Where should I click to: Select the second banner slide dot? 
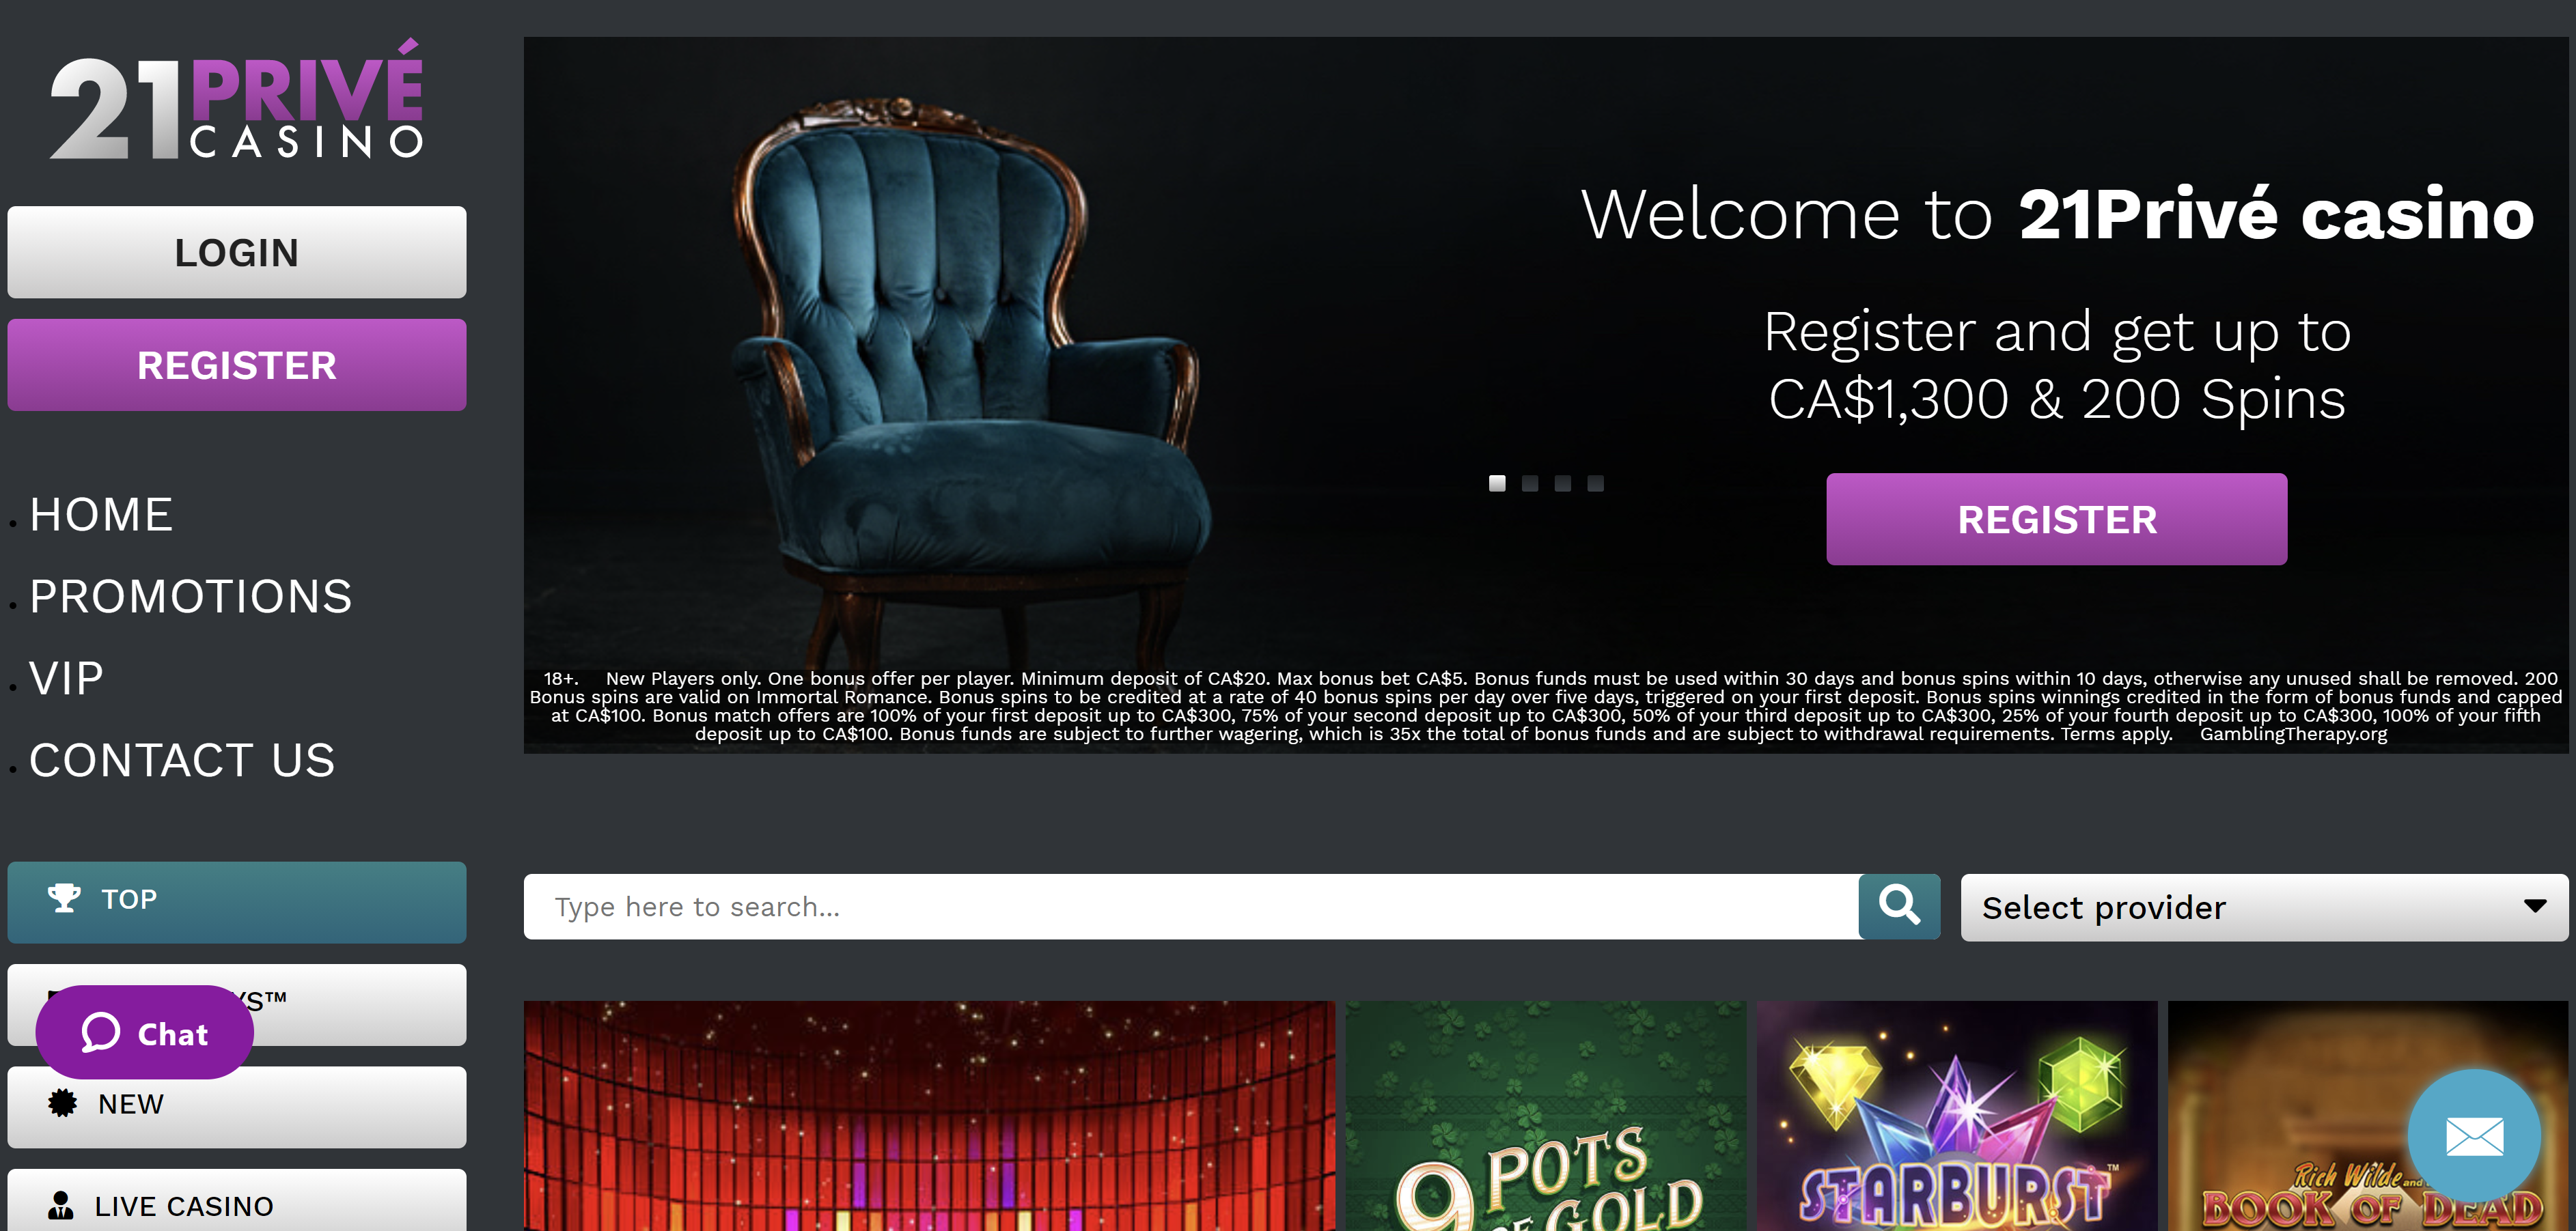pyautogui.click(x=1530, y=483)
